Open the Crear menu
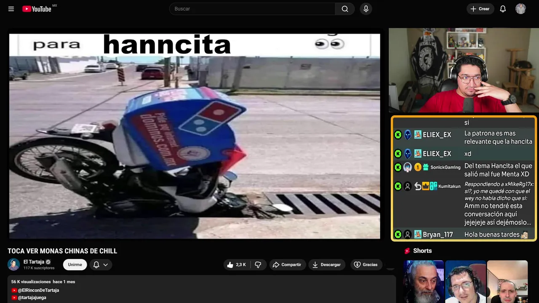Viewport: 539px width, 303px height. click(480, 9)
